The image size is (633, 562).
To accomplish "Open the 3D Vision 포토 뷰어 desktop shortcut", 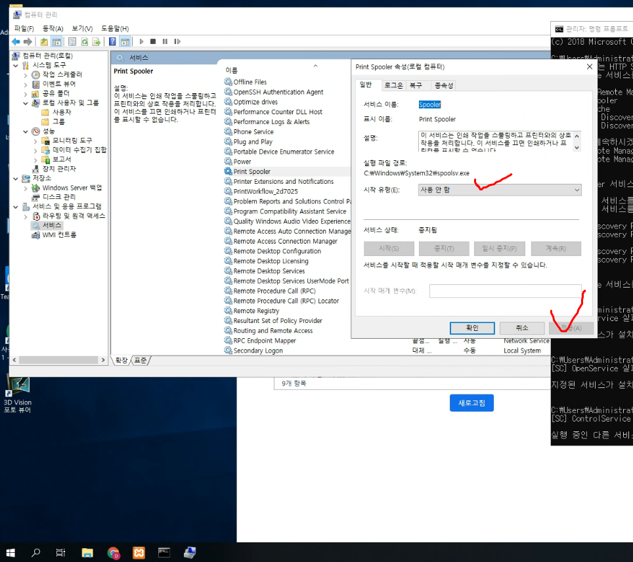I will [x=17, y=396].
